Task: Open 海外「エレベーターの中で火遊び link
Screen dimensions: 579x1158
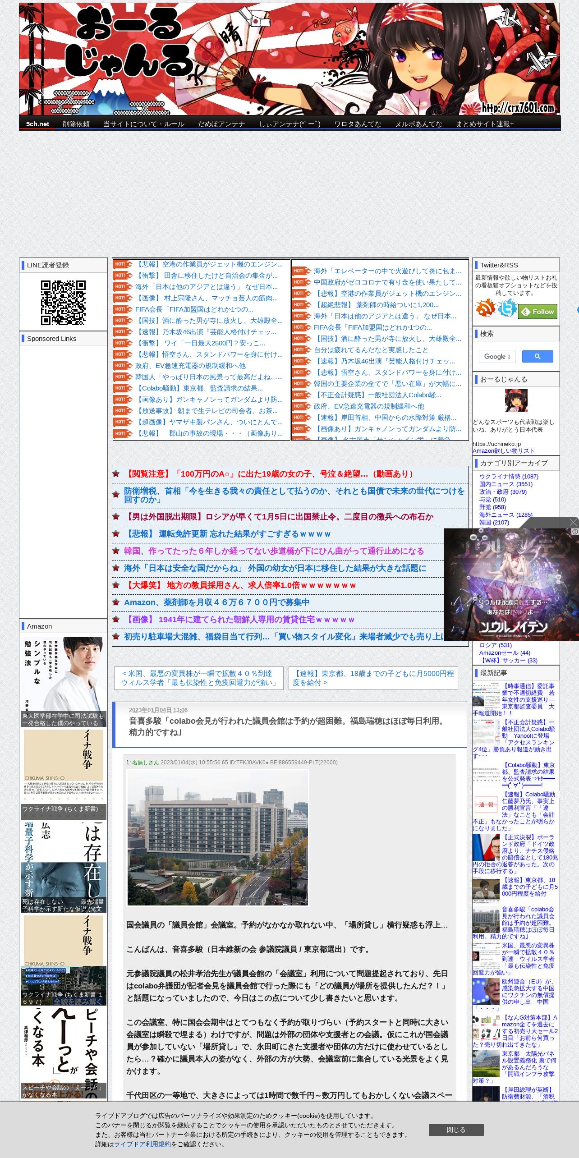Action: [387, 271]
